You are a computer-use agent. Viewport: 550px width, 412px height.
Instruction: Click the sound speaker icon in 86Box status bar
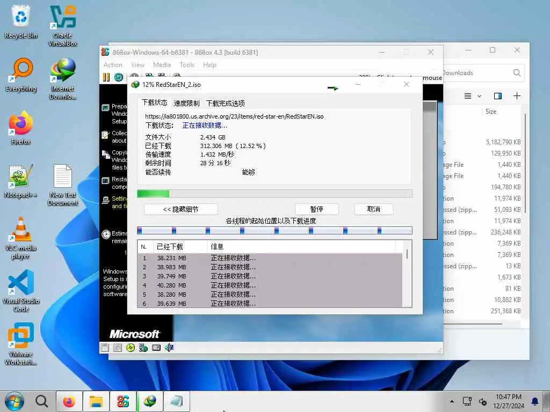[169, 348]
